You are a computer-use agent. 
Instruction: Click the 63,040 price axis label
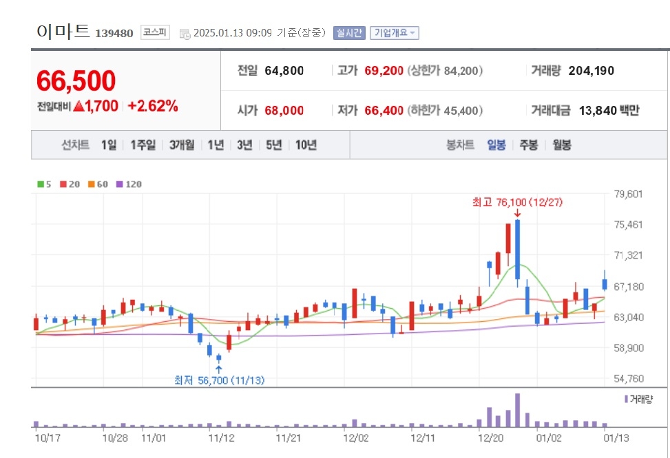point(629,317)
